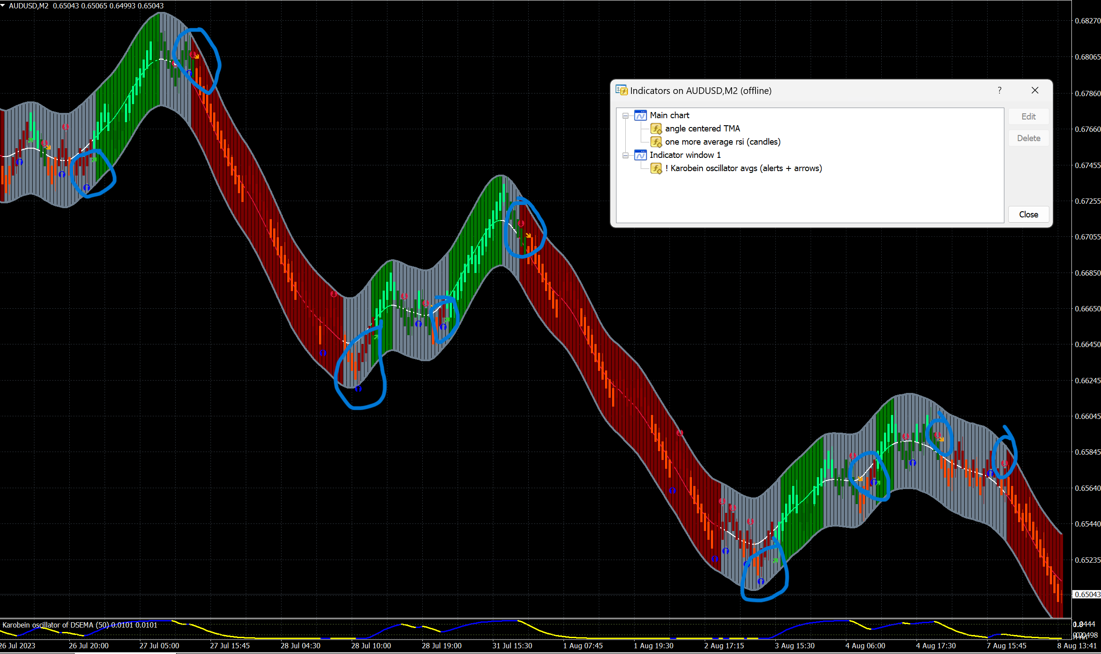
Task: Click the dialog help question mark
Action: pos(1000,90)
